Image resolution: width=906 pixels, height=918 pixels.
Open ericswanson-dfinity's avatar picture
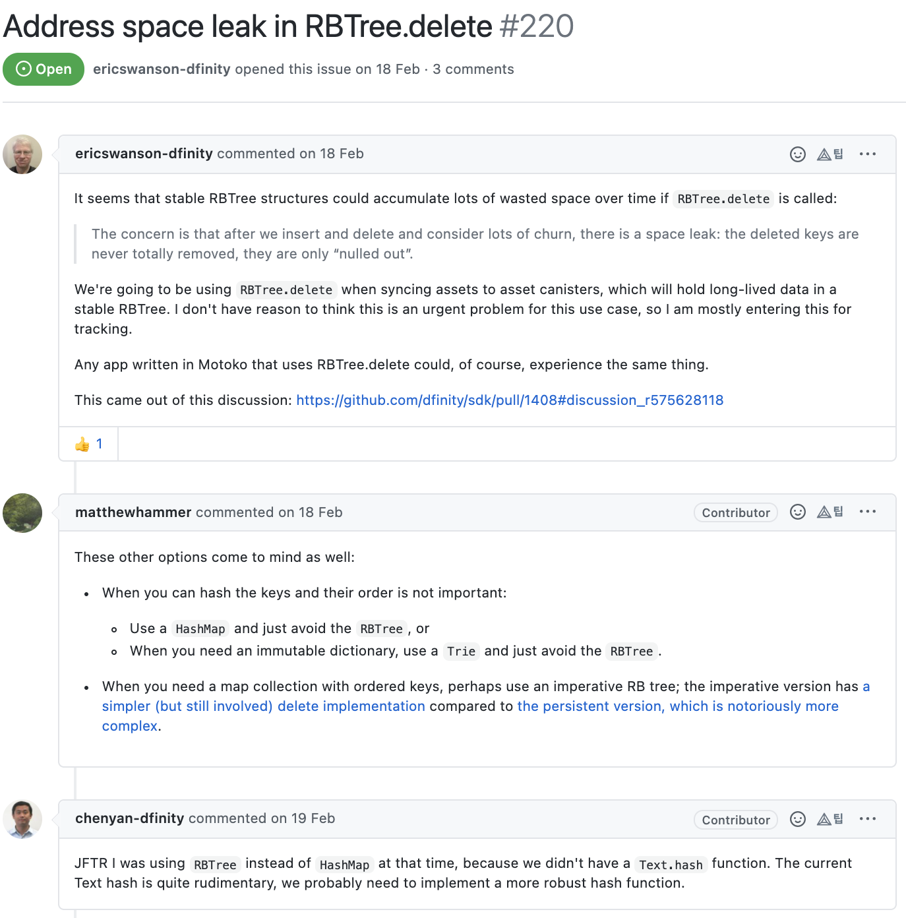[22, 154]
